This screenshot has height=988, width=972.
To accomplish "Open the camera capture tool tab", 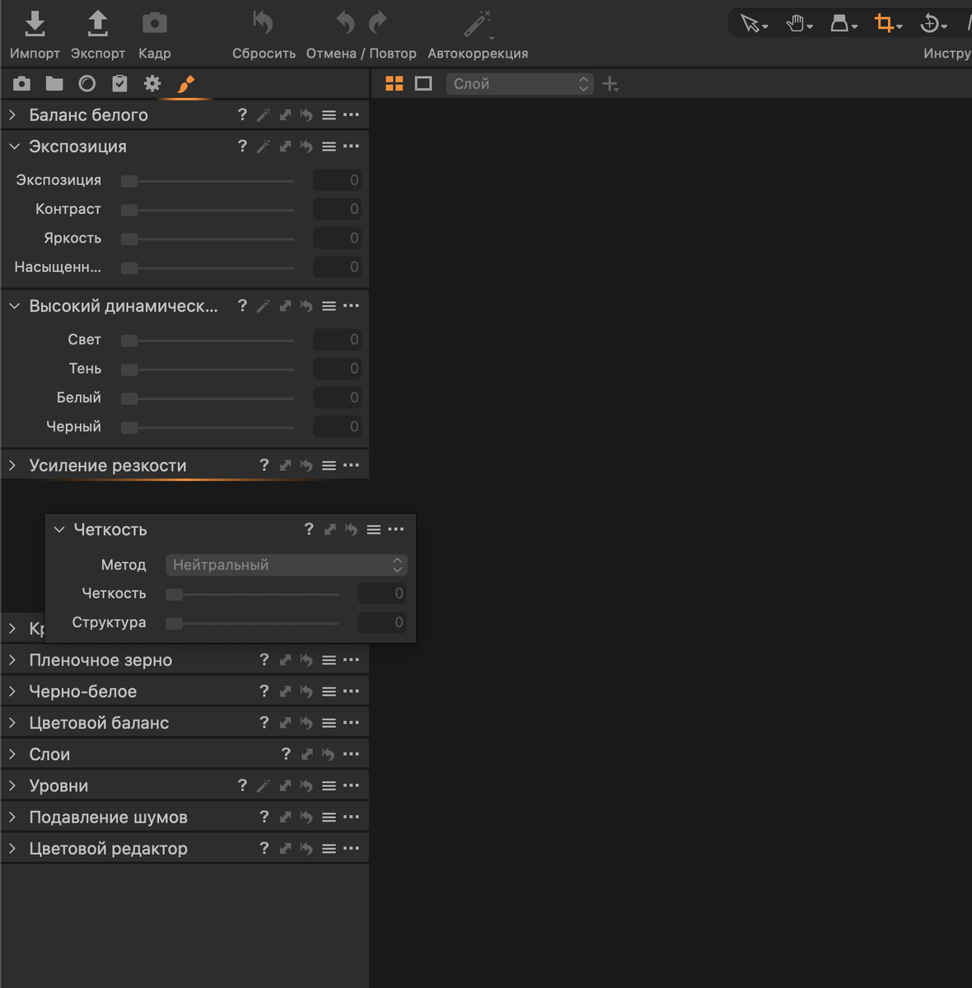I will pyautogui.click(x=22, y=84).
